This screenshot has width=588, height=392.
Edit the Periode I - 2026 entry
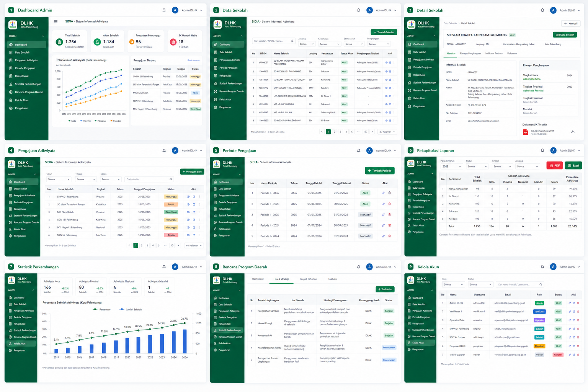[x=383, y=193]
